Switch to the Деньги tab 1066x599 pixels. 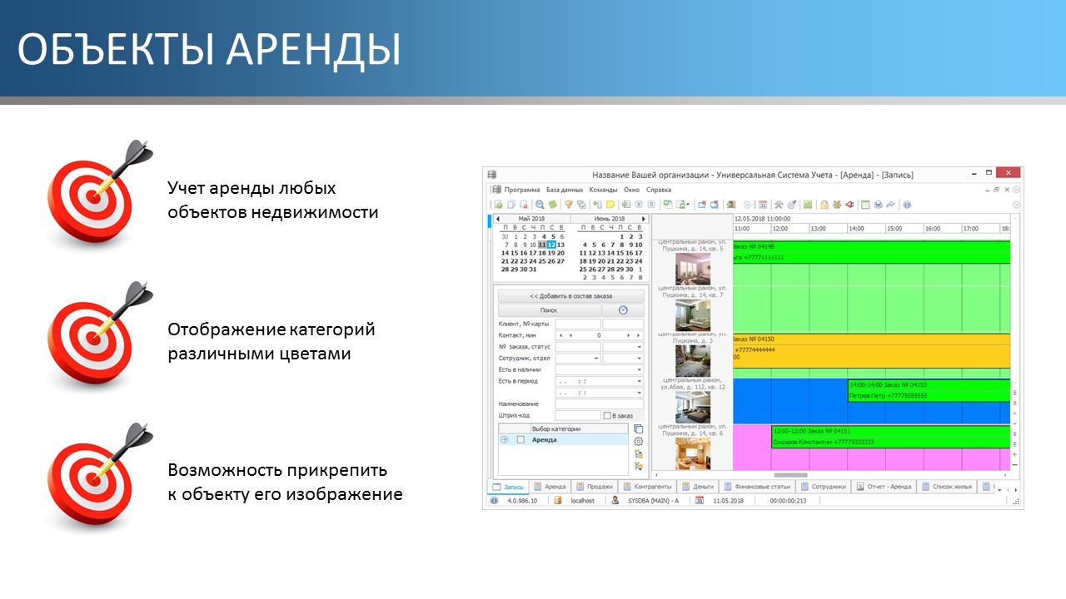click(697, 487)
